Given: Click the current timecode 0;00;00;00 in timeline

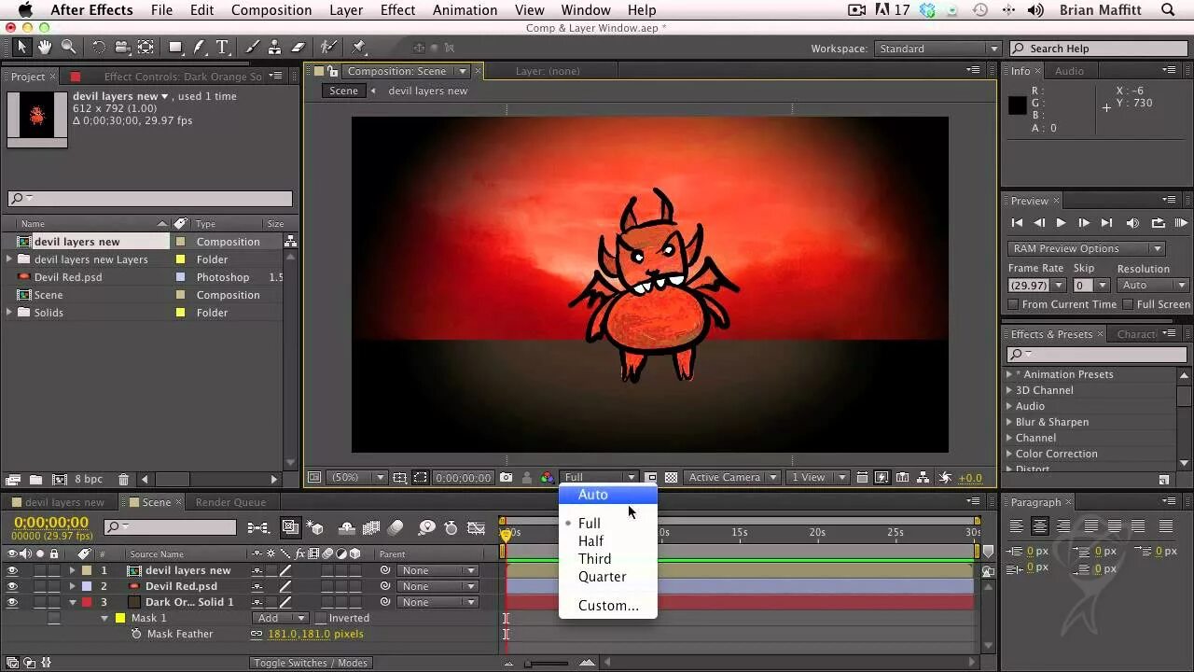Looking at the screenshot, I should 51,523.
